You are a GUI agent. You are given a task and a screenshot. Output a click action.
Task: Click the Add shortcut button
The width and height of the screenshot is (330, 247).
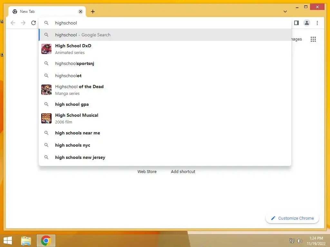pos(183,172)
